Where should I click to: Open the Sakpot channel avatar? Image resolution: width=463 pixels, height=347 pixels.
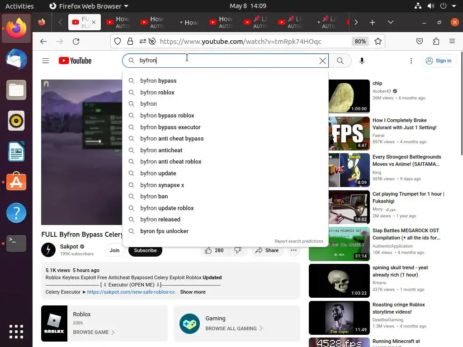[48, 249]
